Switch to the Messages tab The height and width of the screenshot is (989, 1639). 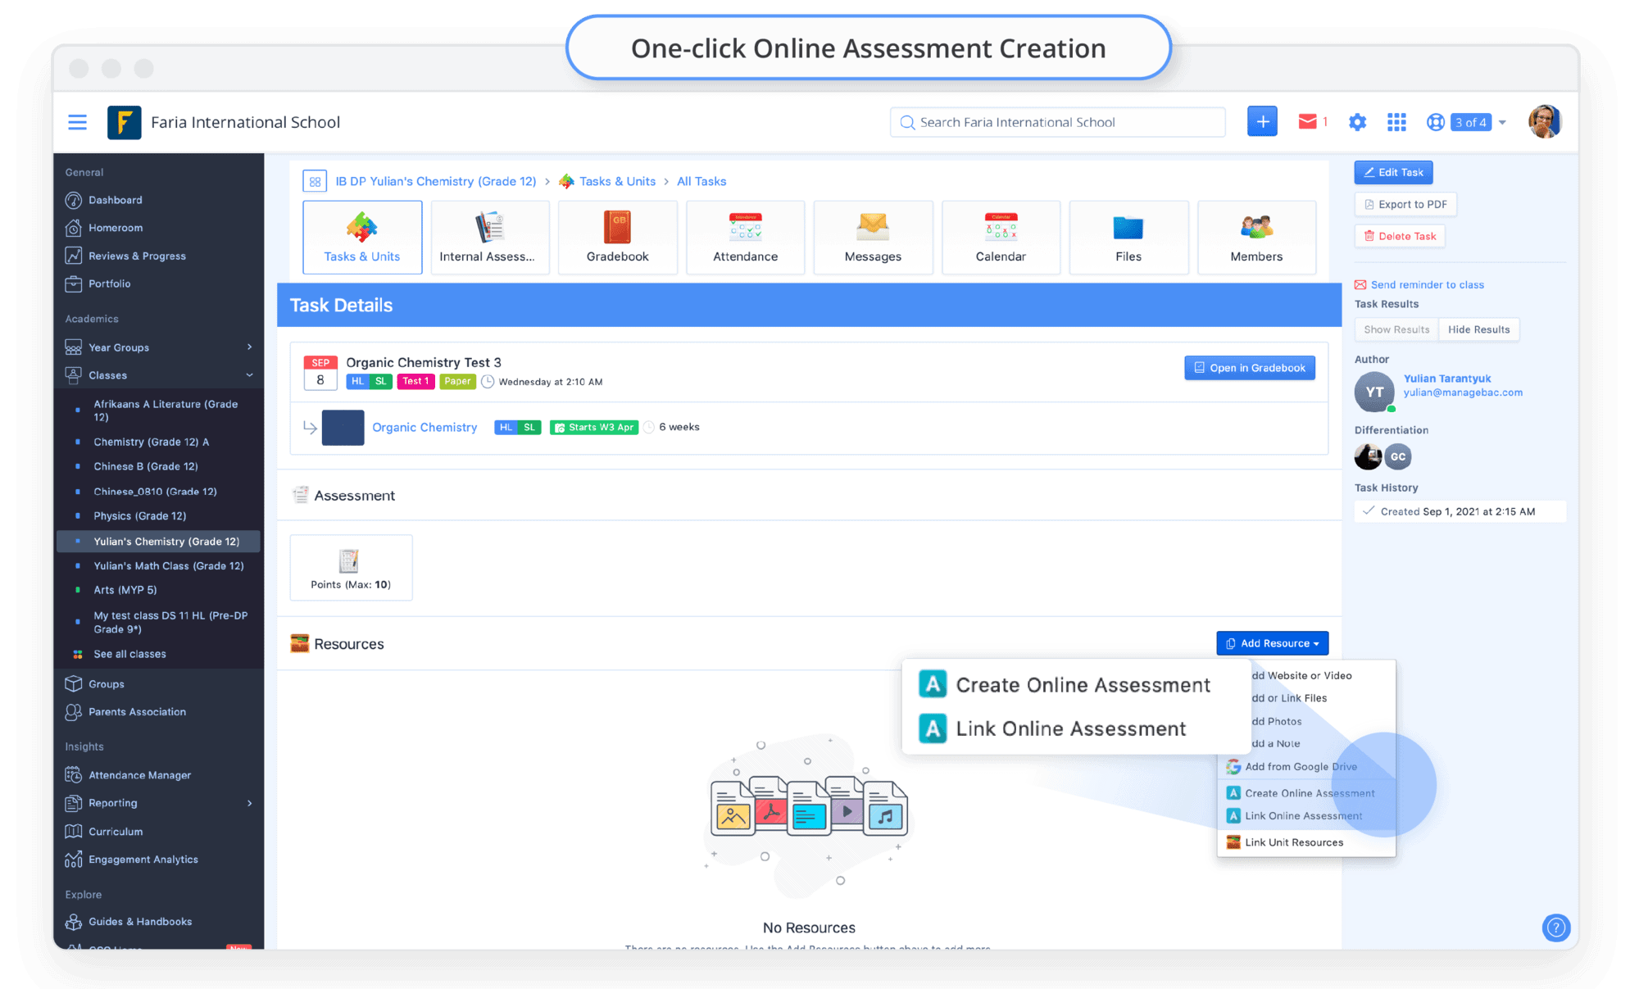point(873,237)
